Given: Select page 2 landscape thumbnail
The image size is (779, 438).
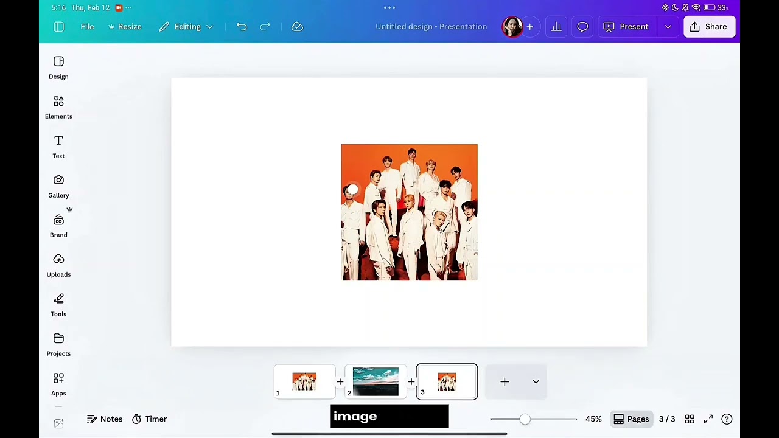Looking at the screenshot, I should click(x=376, y=381).
